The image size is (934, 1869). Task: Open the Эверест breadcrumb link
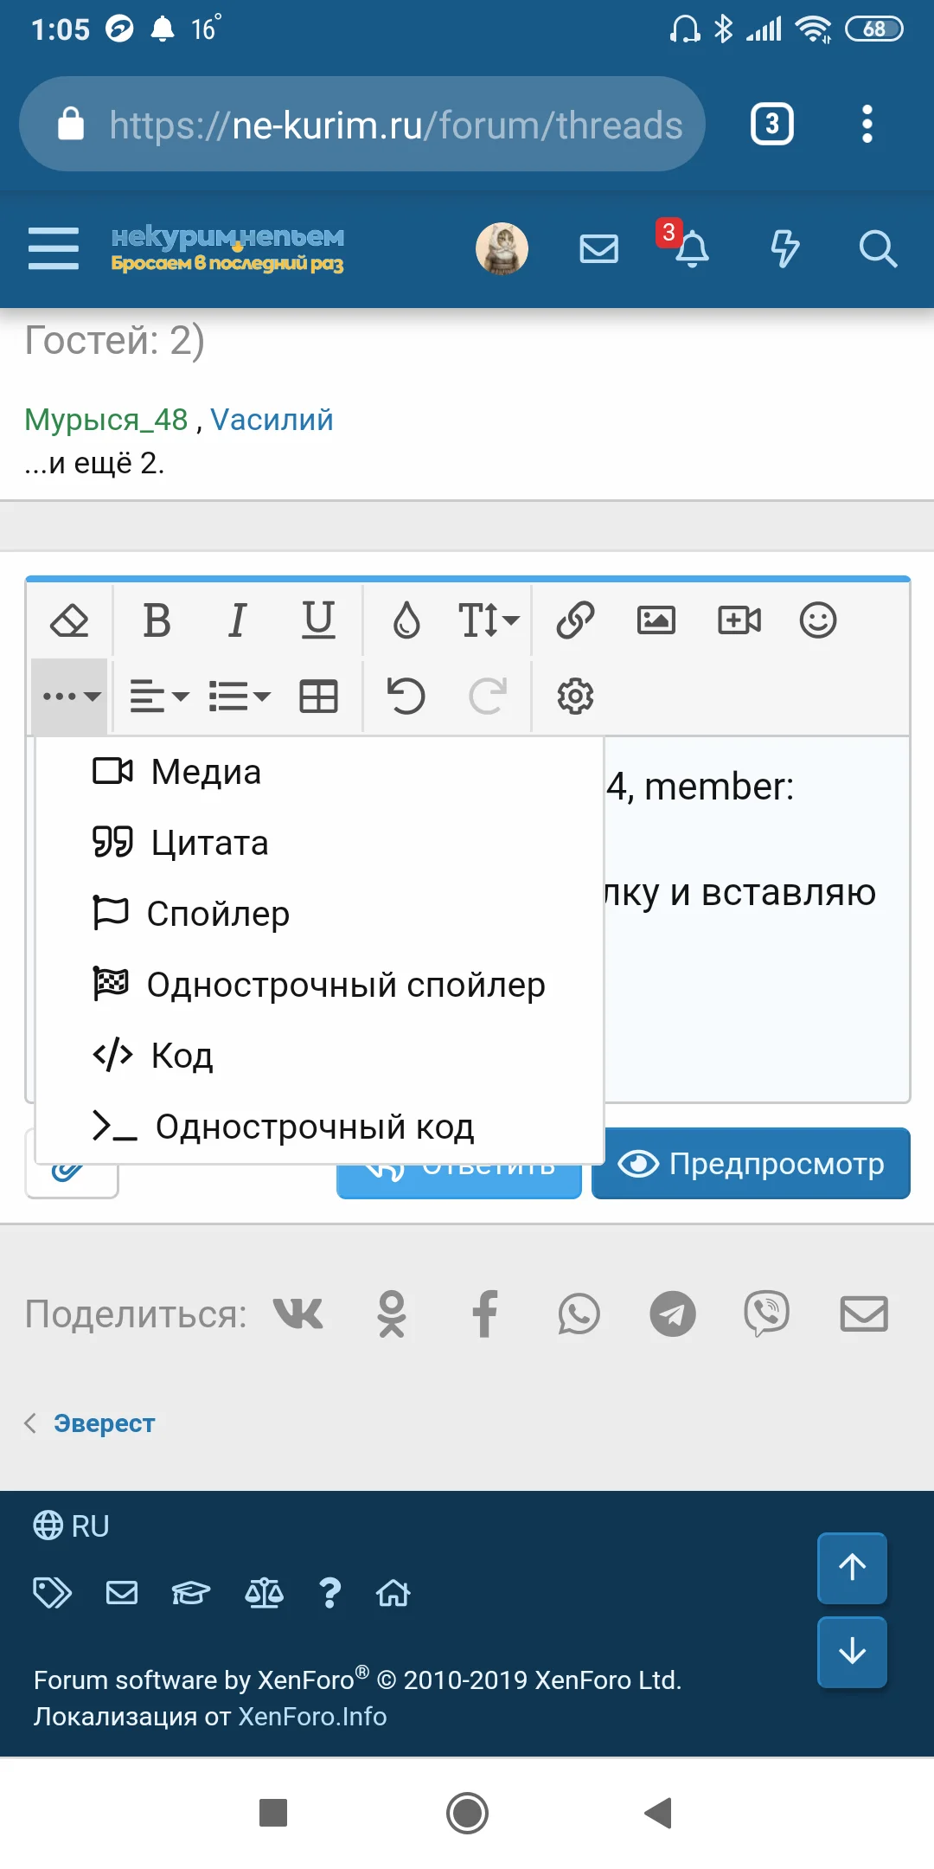tap(104, 1423)
